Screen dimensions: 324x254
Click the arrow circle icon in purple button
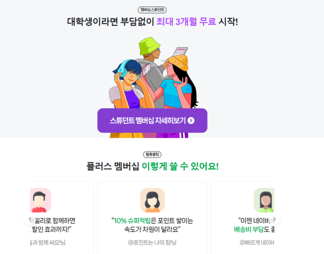tap(191, 120)
